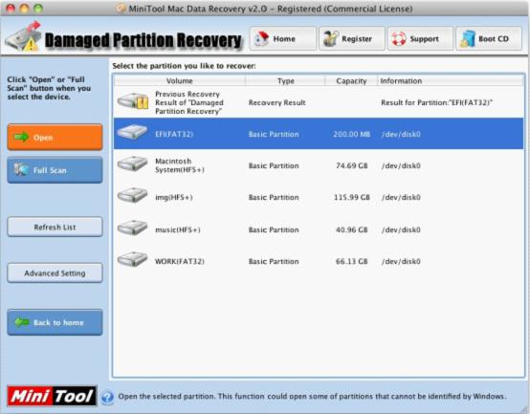Click the EFI(FAT32) drive icon
Screen dimensions: 530x414
coord(132,132)
